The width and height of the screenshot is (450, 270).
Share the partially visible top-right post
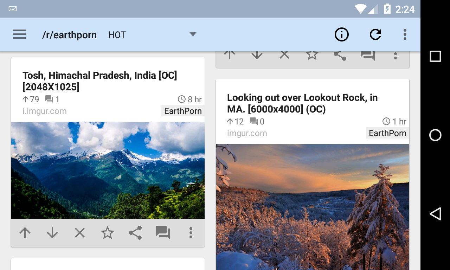pyautogui.click(x=340, y=56)
